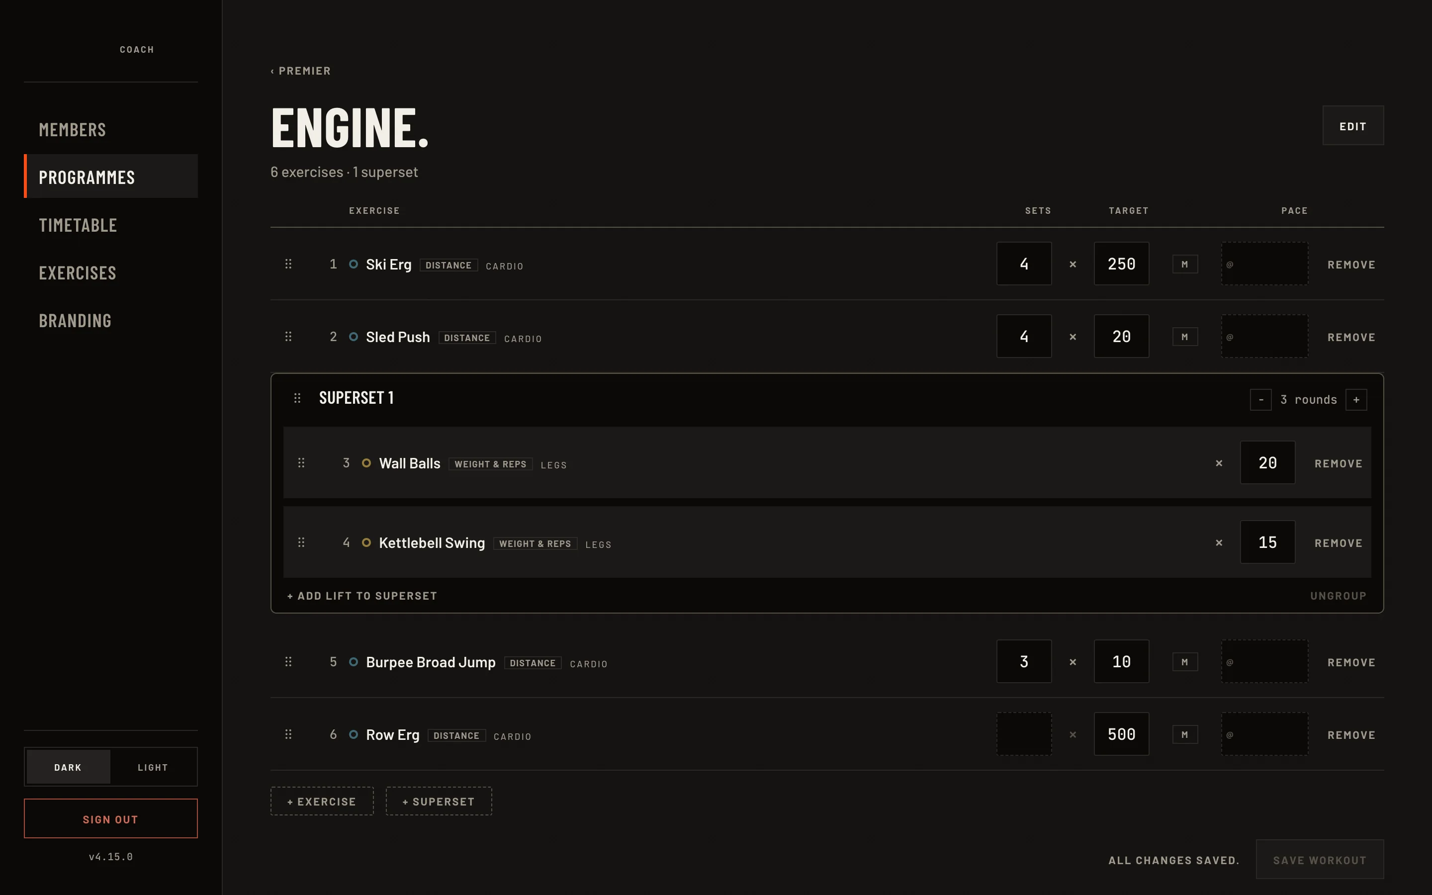Click the Edit button

click(1353, 126)
